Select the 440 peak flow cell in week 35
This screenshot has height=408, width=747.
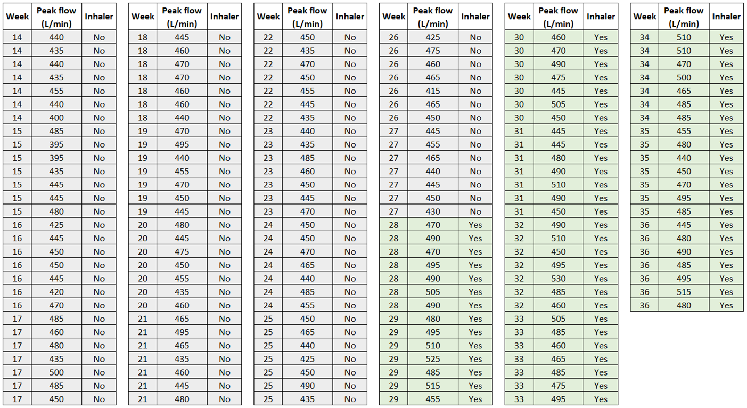(684, 158)
